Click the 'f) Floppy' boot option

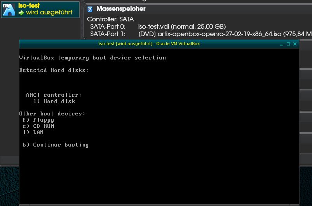click(x=38, y=120)
